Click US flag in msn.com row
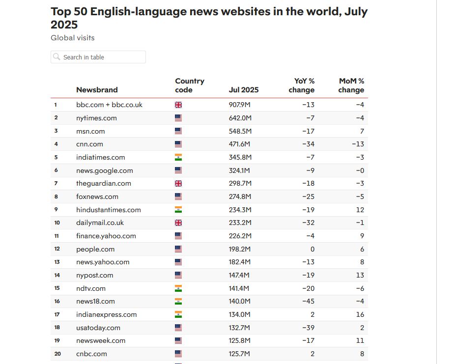The height and width of the screenshot is (364, 454). [178, 131]
